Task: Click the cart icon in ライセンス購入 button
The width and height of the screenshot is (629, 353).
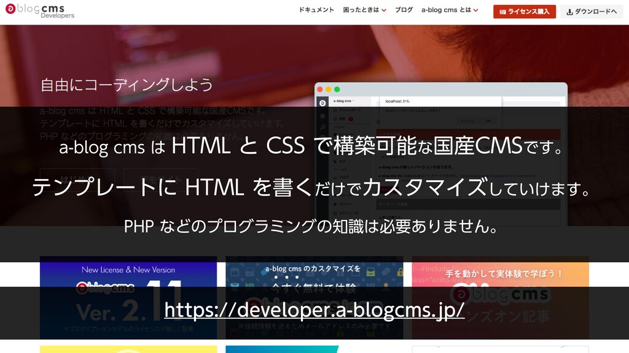Action: pyautogui.click(x=502, y=12)
